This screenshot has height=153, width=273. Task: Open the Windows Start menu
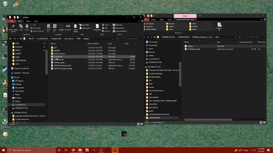tap(3, 150)
